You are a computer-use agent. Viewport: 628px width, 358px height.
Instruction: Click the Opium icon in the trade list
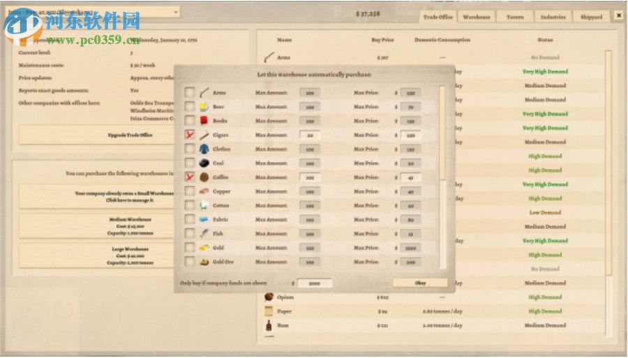269,297
